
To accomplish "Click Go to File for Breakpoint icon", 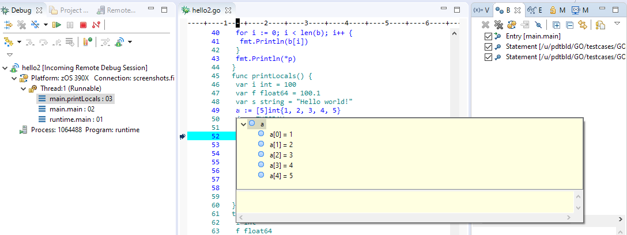I will point(525,25).
